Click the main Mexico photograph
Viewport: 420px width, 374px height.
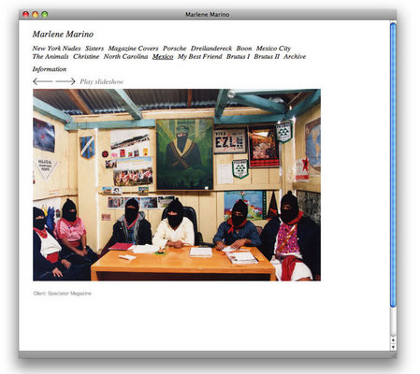[177, 185]
